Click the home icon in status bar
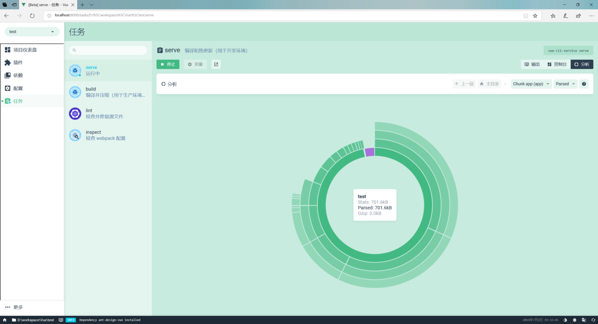 point(5,320)
